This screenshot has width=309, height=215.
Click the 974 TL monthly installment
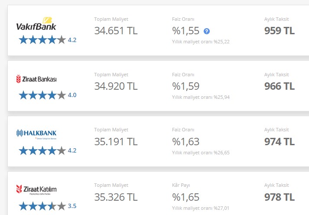tap(280, 141)
